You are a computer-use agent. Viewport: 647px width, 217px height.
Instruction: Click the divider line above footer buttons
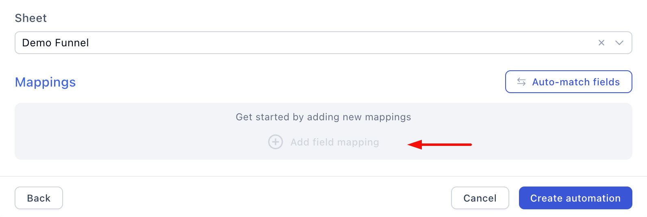pyautogui.click(x=323, y=176)
